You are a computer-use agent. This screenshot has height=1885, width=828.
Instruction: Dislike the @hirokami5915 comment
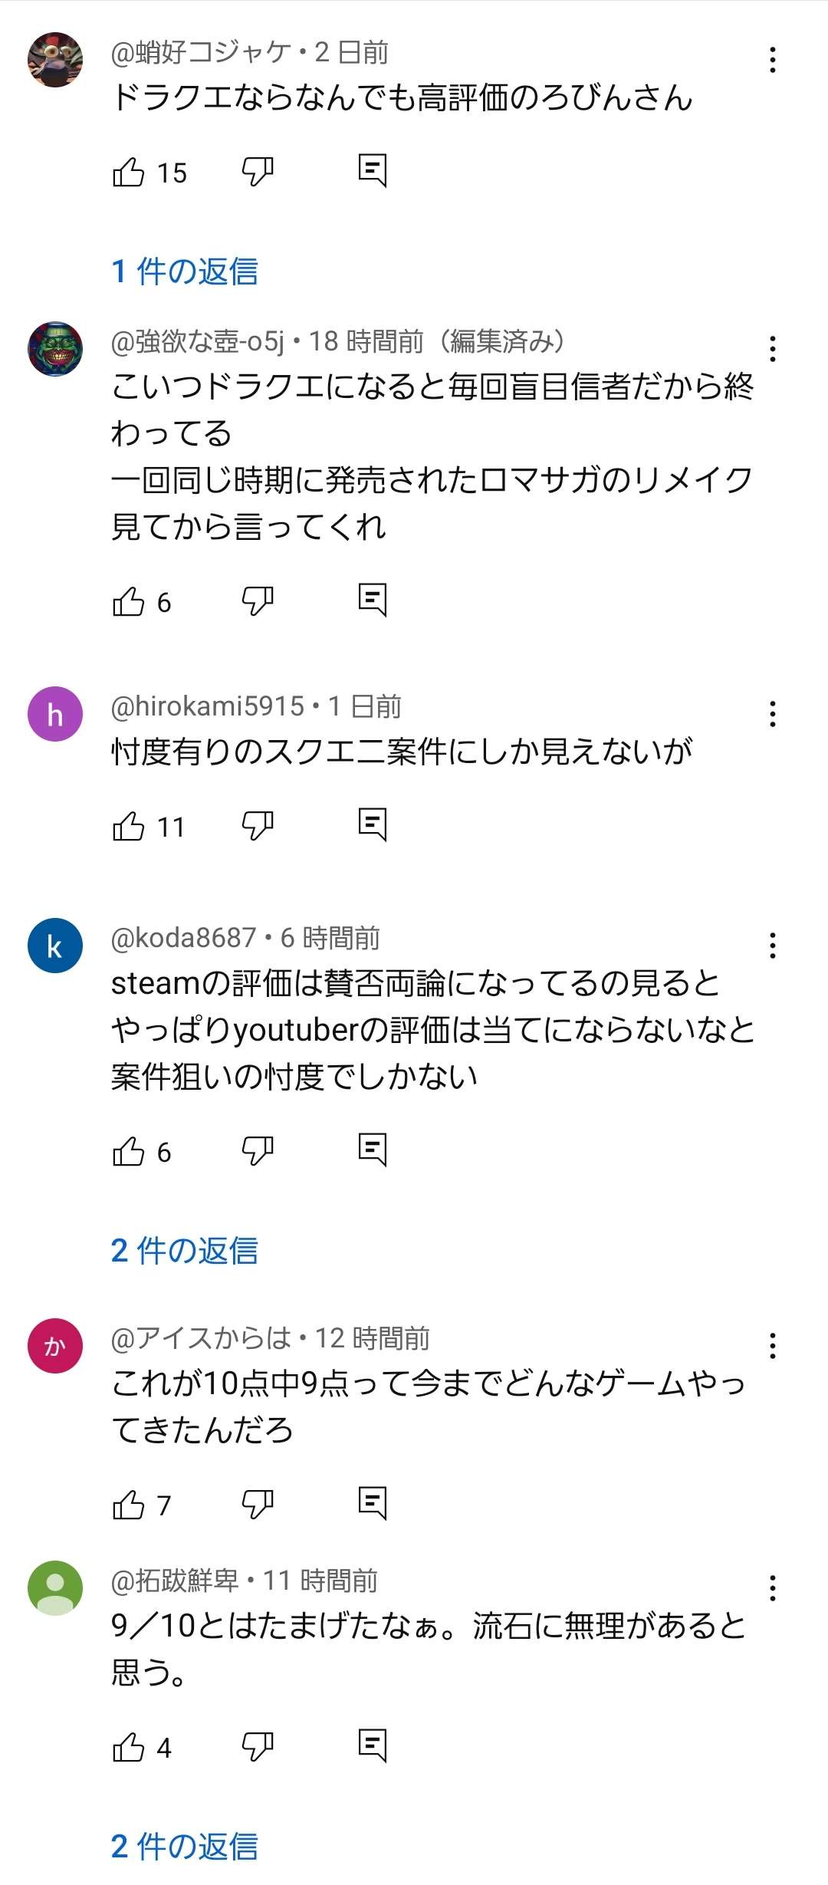258,826
